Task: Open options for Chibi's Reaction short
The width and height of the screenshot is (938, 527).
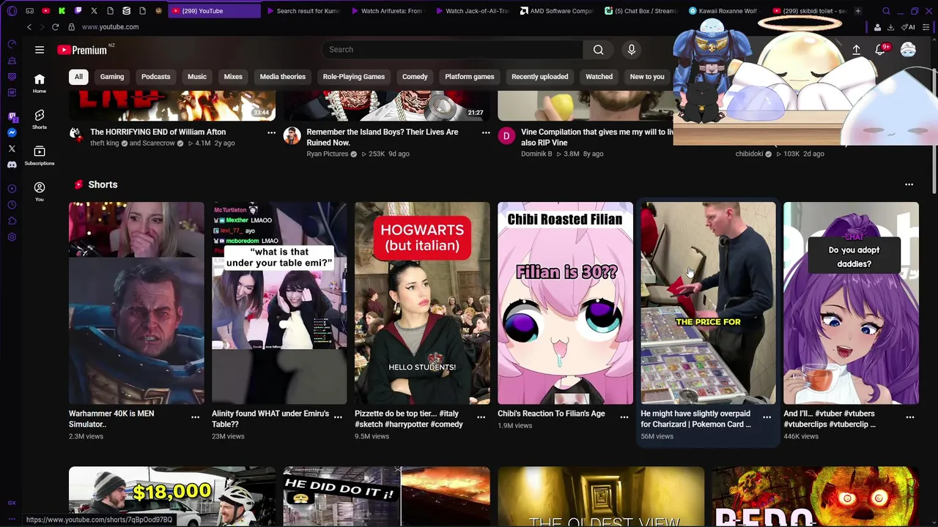Action: (x=624, y=417)
